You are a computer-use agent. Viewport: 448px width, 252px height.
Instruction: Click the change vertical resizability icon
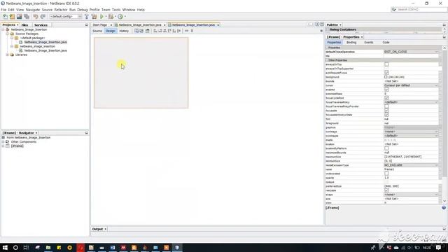tap(192, 31)
